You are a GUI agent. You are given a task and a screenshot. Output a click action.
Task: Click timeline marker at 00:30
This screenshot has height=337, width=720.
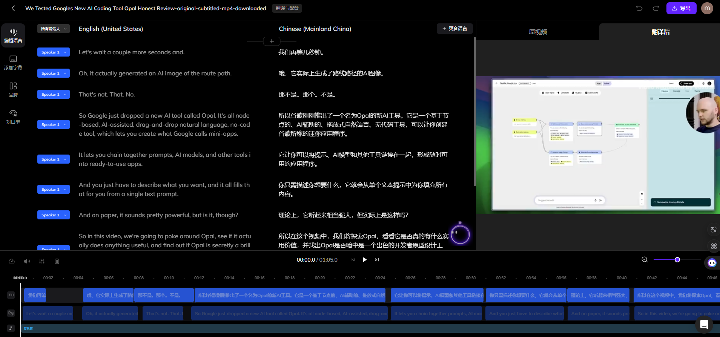click(471, 278)
